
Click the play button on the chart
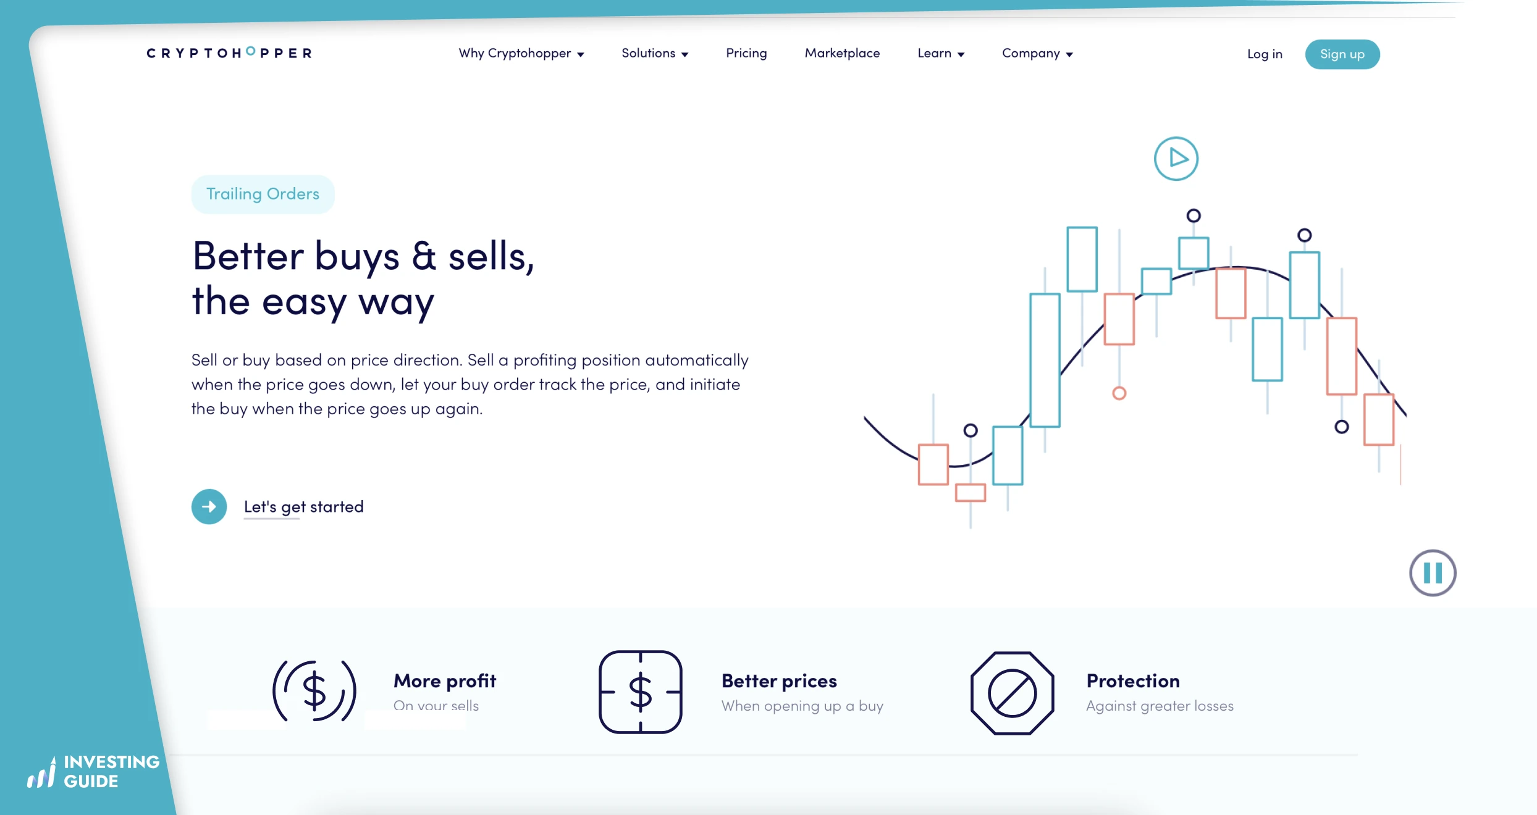click(x=1176, y=157)
